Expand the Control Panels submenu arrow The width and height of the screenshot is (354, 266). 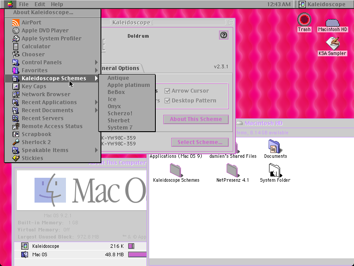96,63
